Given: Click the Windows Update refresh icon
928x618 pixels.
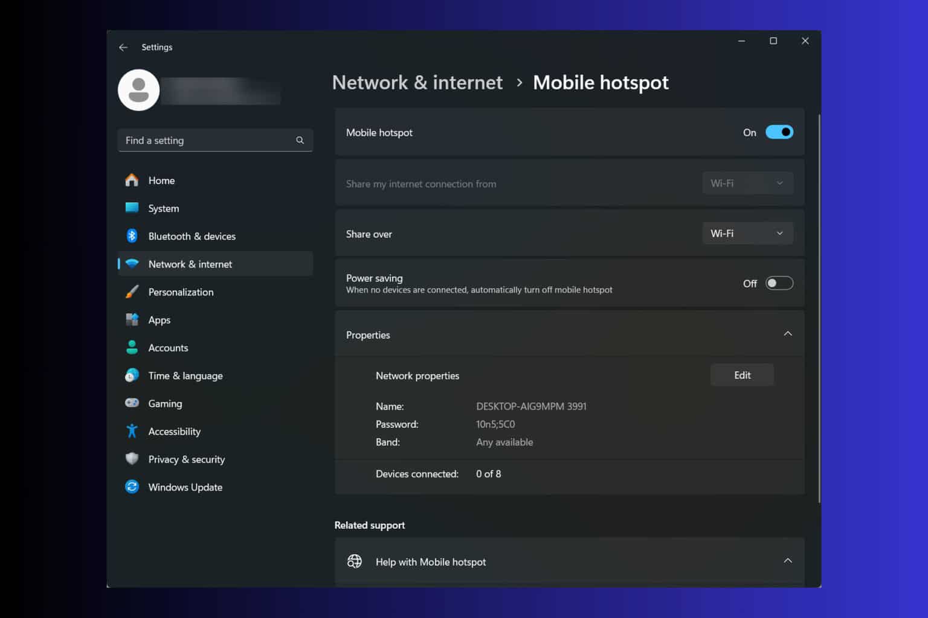Looking at the screenshot, I should click(x=132, y=486).
